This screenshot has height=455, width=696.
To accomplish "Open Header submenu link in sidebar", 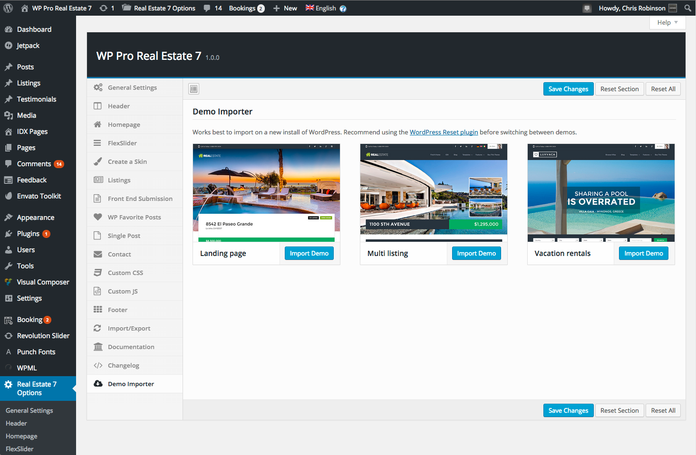I will [16, 423].
